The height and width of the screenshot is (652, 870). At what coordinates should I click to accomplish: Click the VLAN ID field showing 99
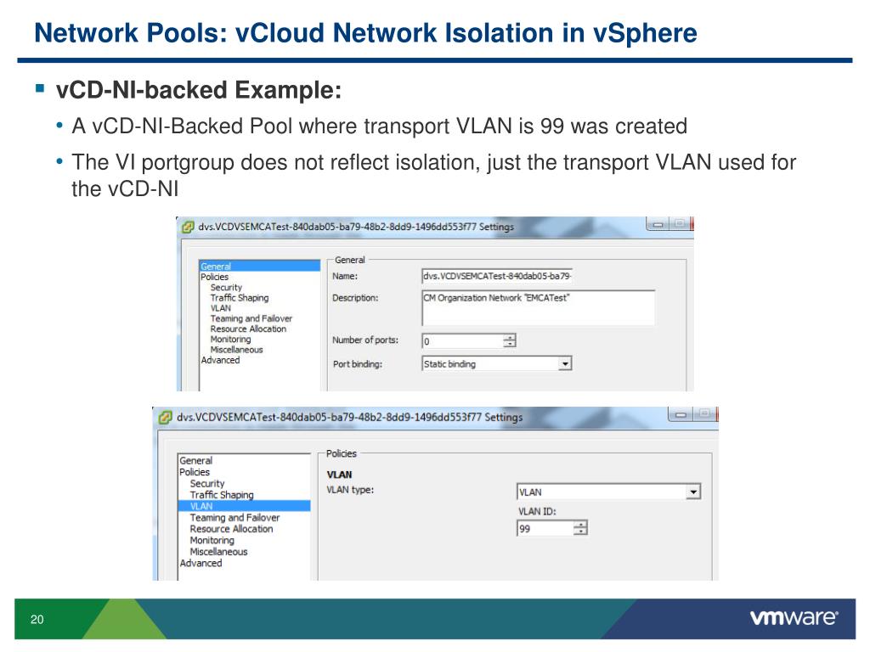545,528
